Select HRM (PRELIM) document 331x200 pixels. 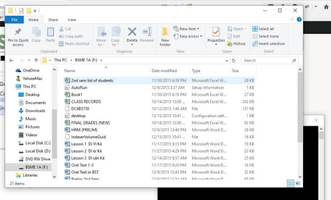159,130
